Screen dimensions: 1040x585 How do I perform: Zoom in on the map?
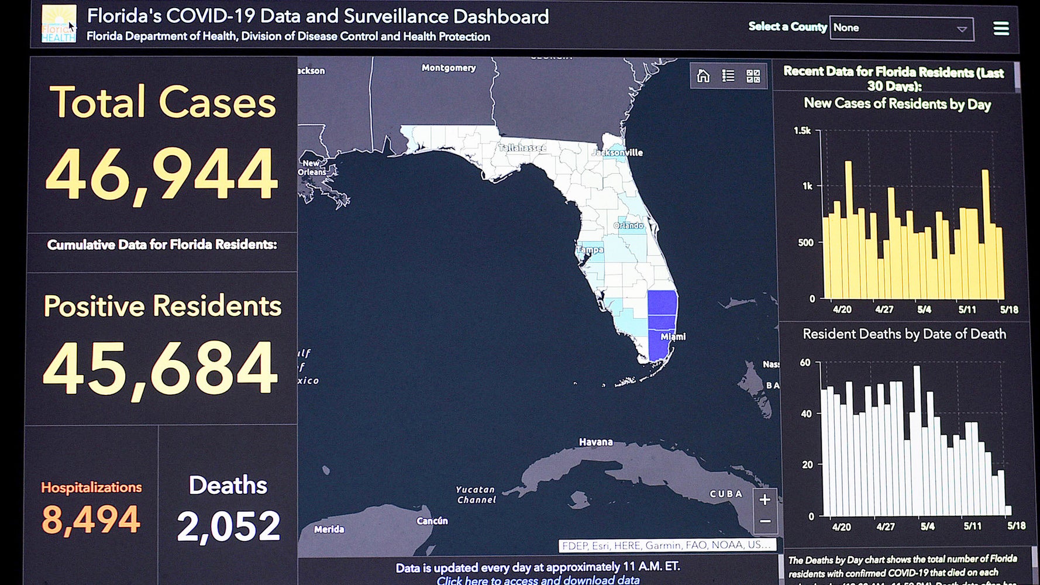[764, 499]
